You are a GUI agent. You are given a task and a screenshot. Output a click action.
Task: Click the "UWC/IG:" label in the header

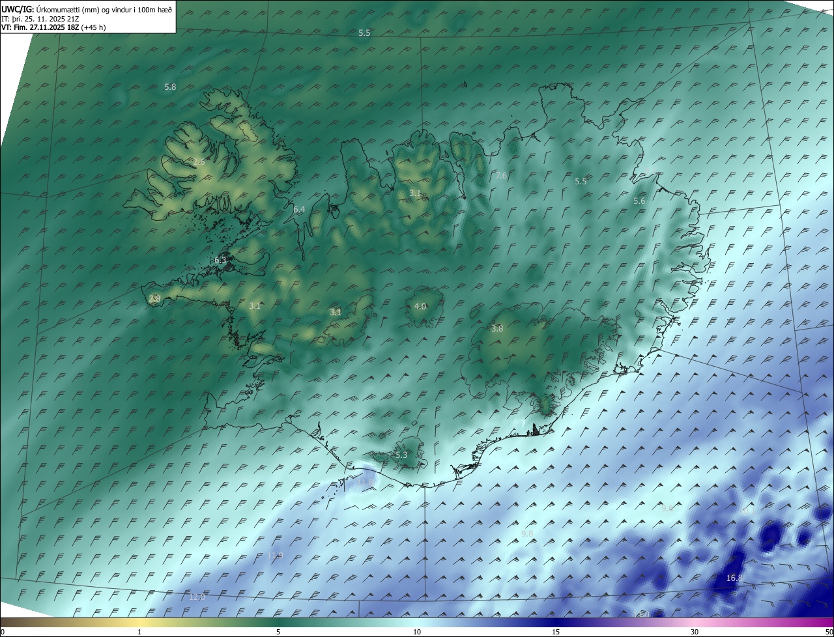(18, 9)
